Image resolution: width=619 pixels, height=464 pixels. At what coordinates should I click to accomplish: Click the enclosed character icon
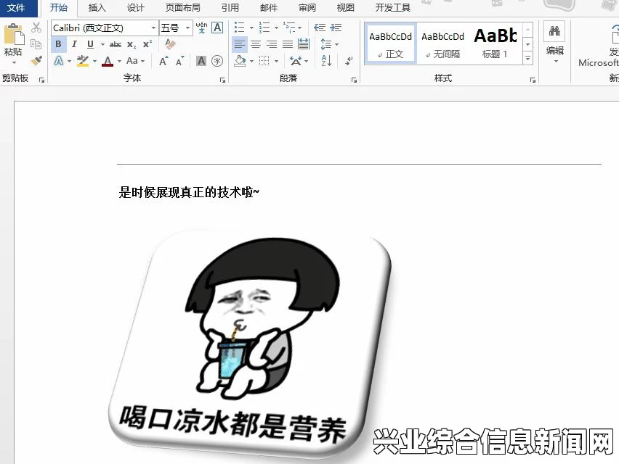pyautogui.click(x=217, y=61)
